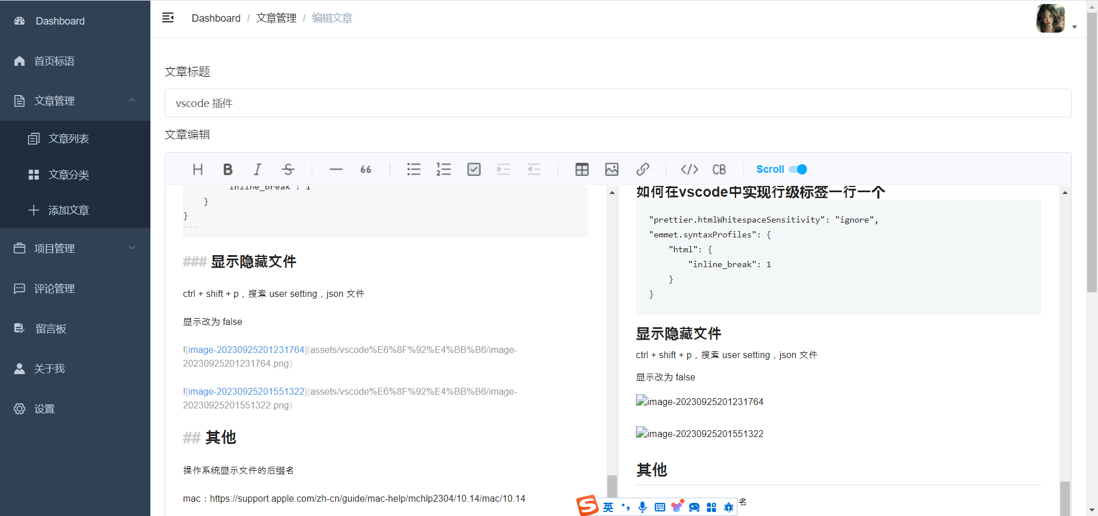Insert a code block (CB)
The image size is (1098, 516).
point(719,169)
